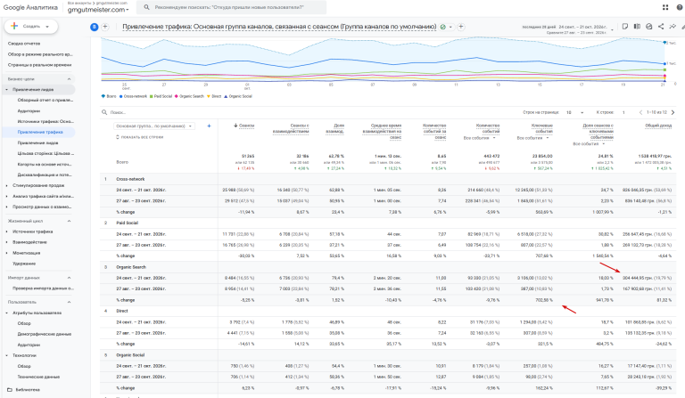Click the search magnifier in top bar
This screenshot has height=398, width=685.
point(146,7)
